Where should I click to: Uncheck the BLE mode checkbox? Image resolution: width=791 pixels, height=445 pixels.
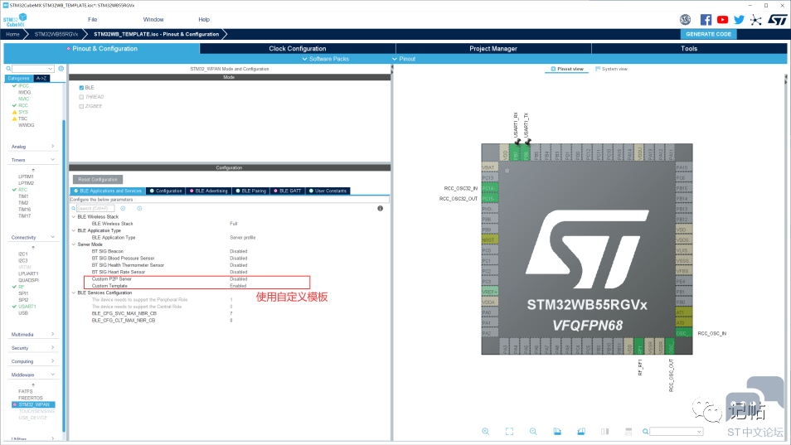pyautogui.click(x=81, y=87)
